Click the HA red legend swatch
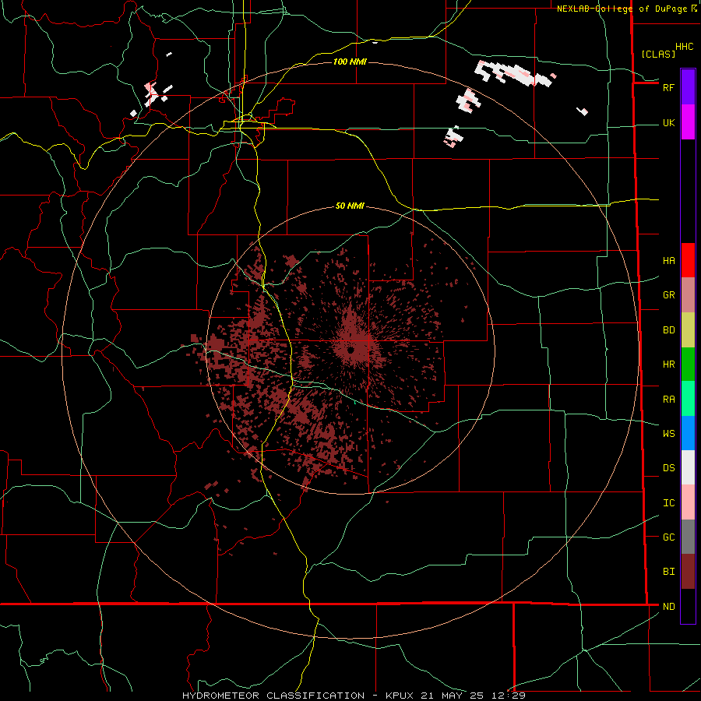 [x=688, y=260]
